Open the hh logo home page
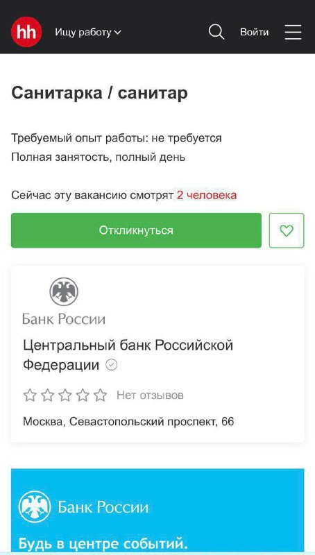Viewport: 315px width, 555px height. click(x=26, y=32)
